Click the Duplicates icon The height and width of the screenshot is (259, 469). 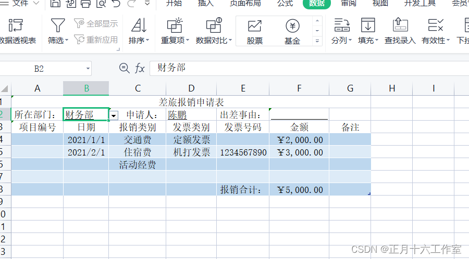click(175, 25)
